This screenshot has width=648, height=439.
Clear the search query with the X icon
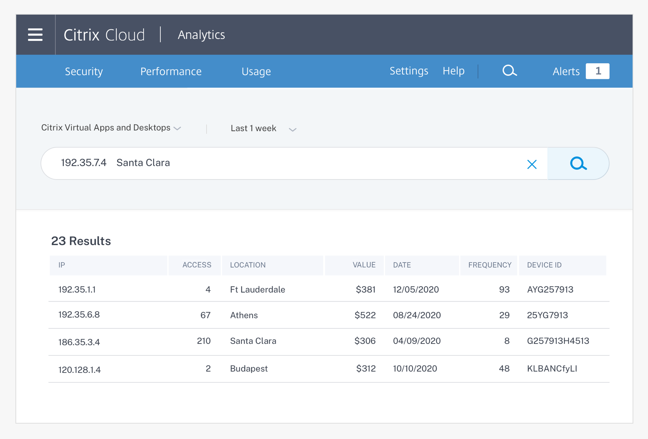click(532, 164)
